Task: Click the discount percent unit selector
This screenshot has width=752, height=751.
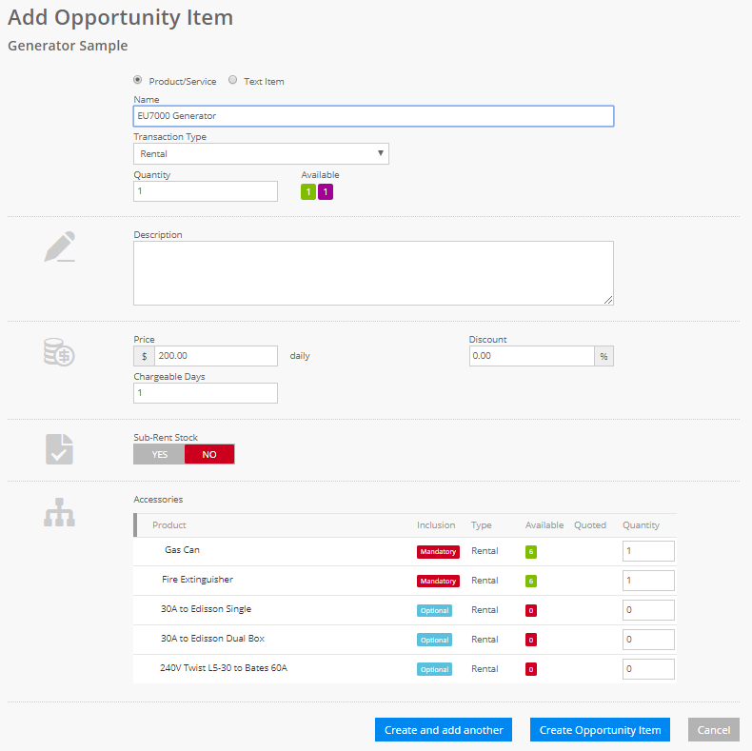Action: [x=604, y=356]
